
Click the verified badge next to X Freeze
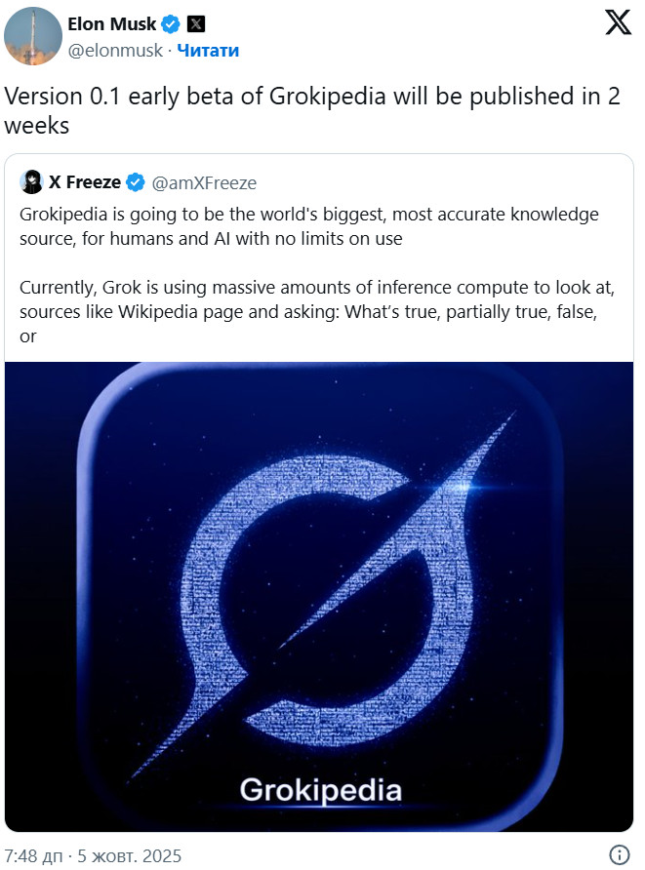point(136,182)
